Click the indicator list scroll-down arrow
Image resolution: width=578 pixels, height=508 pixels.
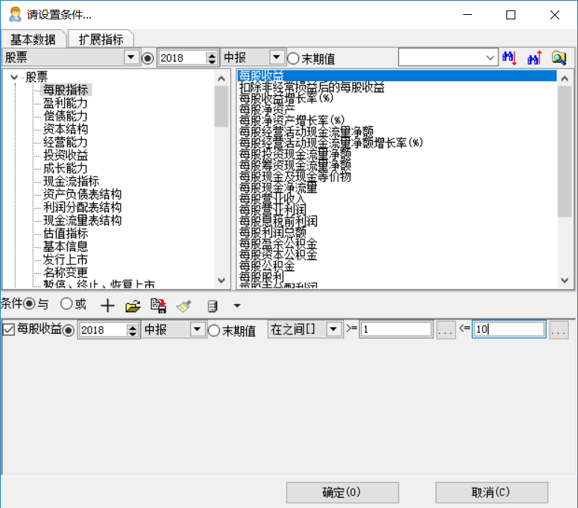click(x=565, y=281)
